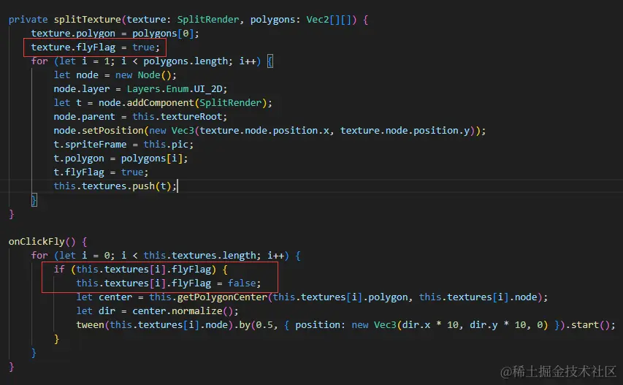Place cursor on 'this.textures.push(t);' line
Image resolution: width=623 pixels, height=385 pixels.
[115, 186]
